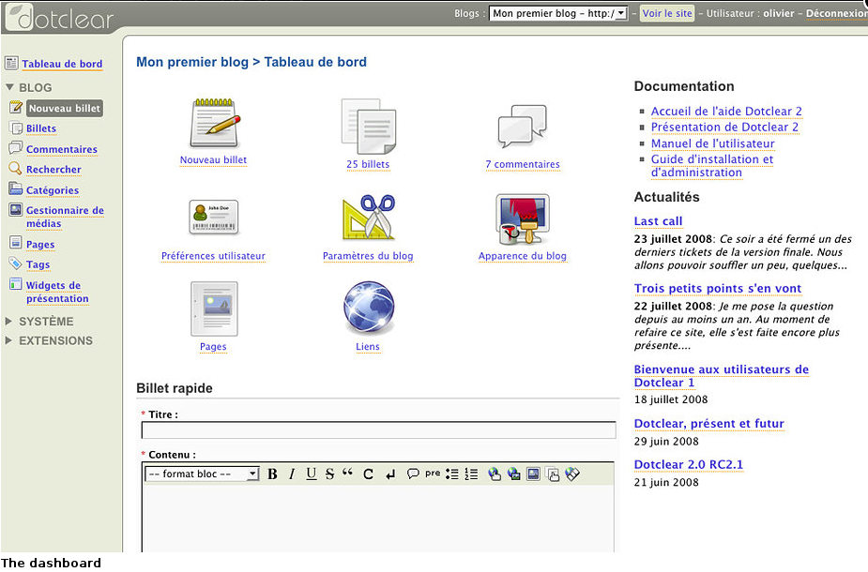The image size is (868, 572).
Task: Click the insert link globe button
Action: pyautogui.click(x=495, y=474)
